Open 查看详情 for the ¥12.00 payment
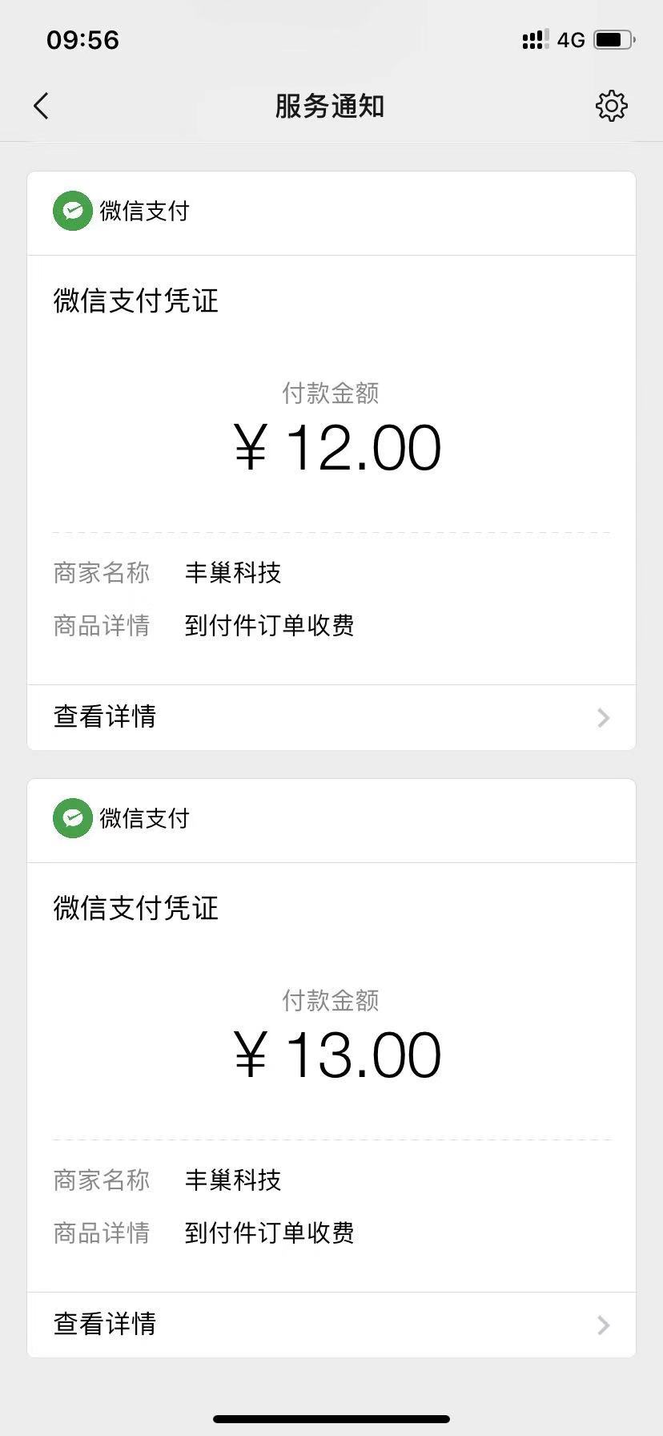The height and width of the screenshot is (1436, 663). [x=105, y=716]
